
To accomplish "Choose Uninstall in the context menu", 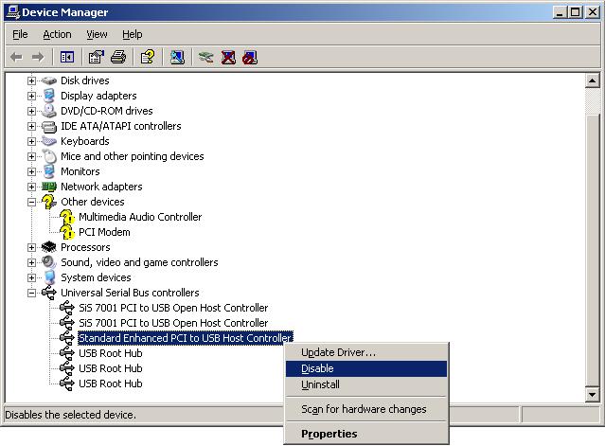I will pyautogui.click(x=366, y=384).
